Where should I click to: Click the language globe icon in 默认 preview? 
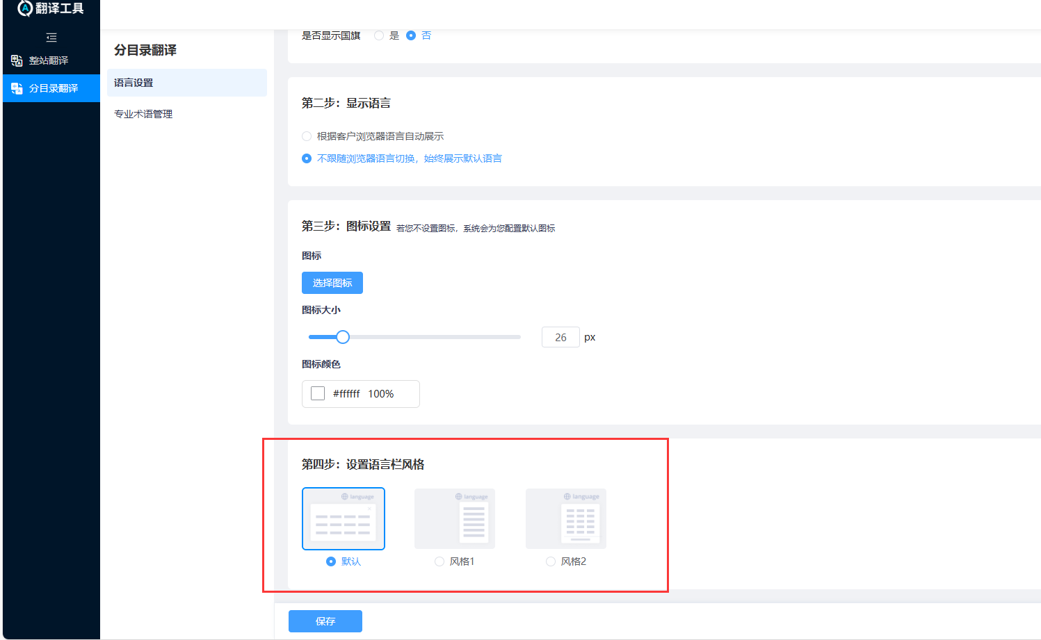345,495
